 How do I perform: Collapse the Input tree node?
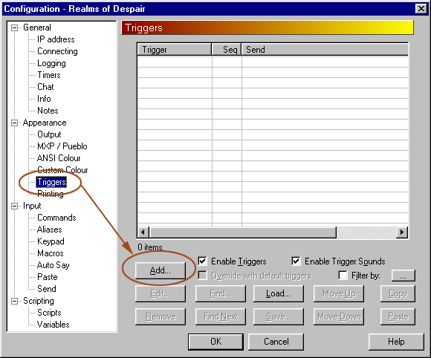tap(14, 206)
